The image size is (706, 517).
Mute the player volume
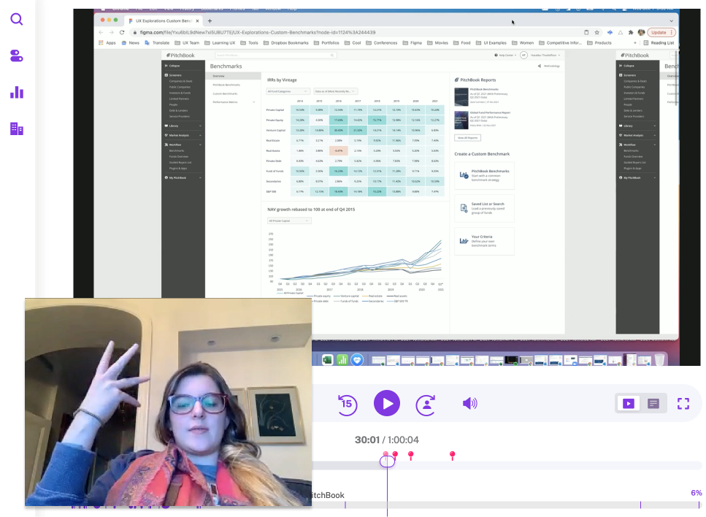[x=469, y=404]
